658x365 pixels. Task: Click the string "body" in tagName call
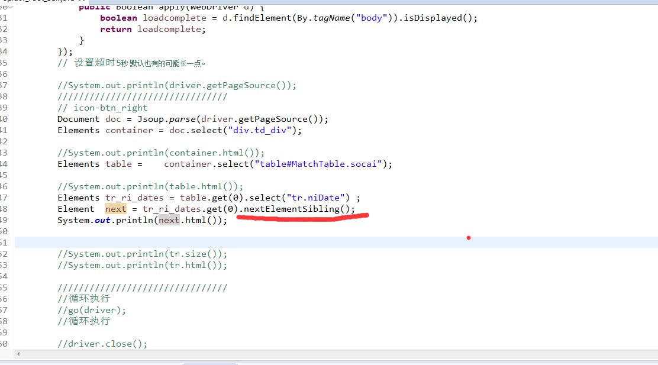pos(372,18)
